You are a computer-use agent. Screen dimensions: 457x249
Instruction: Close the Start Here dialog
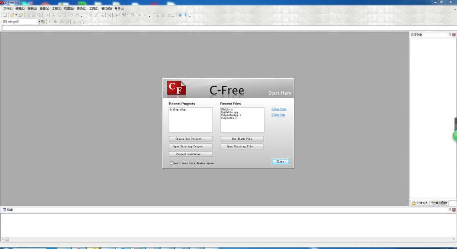point(280,161)
